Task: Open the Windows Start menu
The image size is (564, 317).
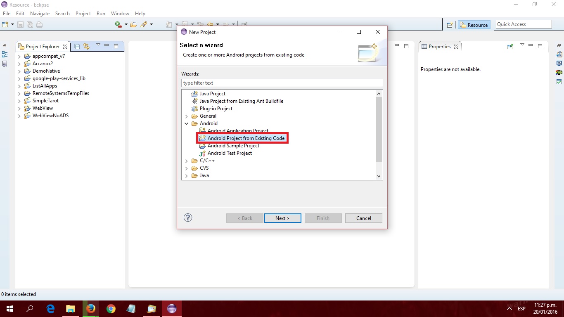Action: [9, 309]
